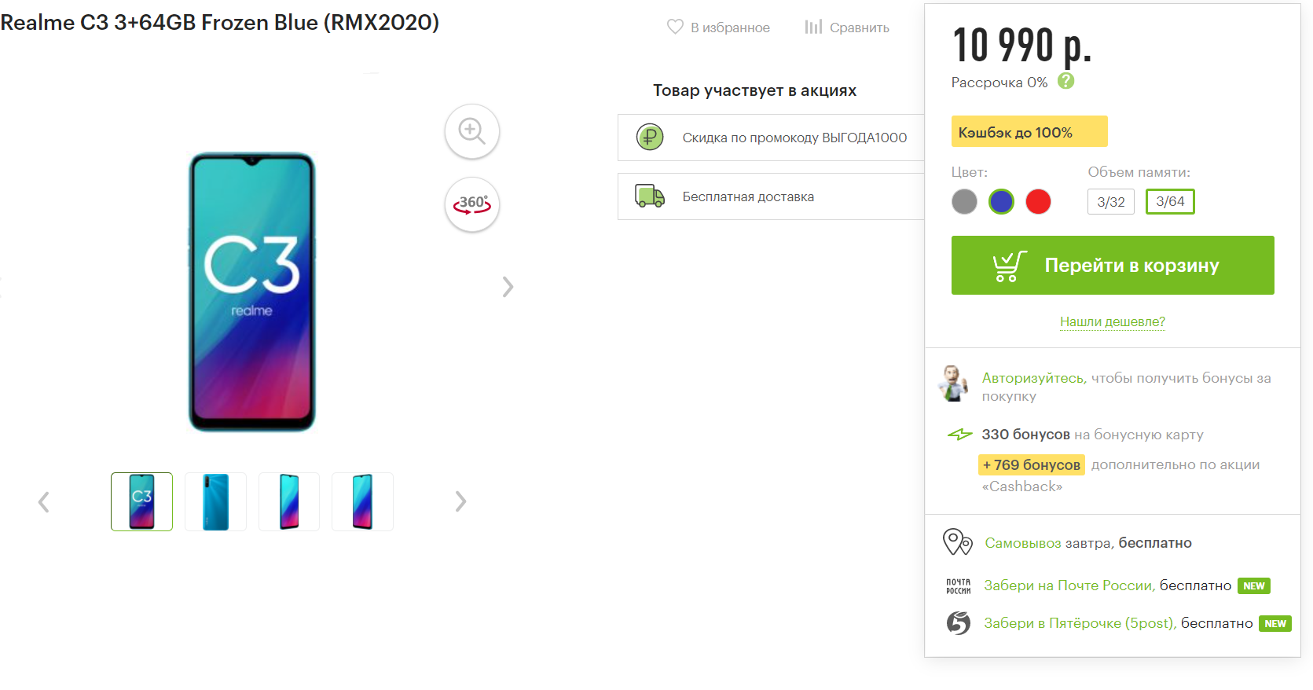Viewport: 1313px width, 690px height.
Task: Click the compare bars icon
Action: pyautogui.click(x=812, y=27)
